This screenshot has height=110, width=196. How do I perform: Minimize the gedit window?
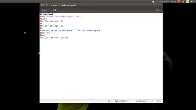click(44, 5)
